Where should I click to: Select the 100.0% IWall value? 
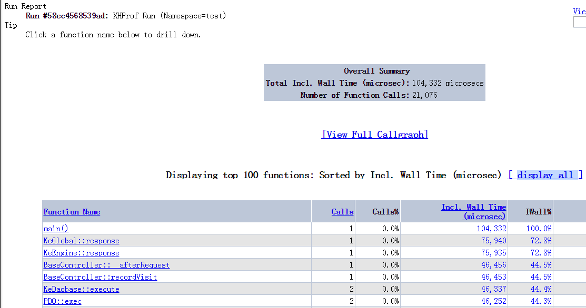pyautogui.click(x=539, y=229)
